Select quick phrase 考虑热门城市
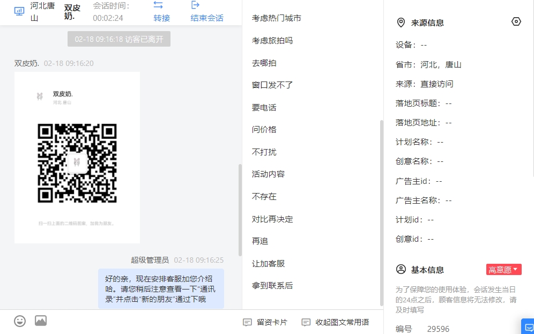This screenshot has height=334, width=534. [276, 18]
